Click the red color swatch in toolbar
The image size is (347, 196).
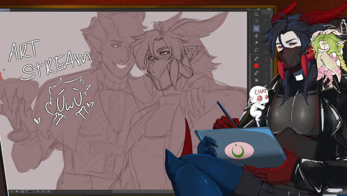[256, 65]
